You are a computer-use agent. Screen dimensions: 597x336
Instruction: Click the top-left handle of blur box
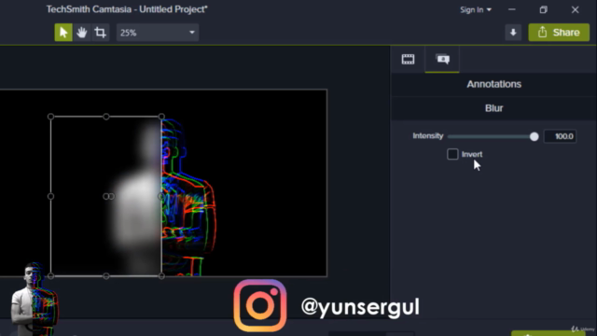[50, 117]
